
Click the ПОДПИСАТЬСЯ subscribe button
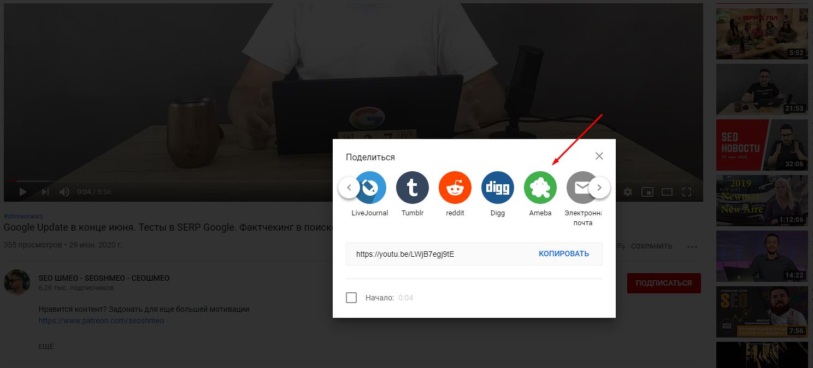tap(664, 283)
